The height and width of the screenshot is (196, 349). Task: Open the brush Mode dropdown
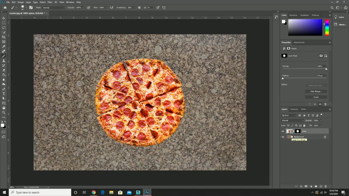point(54,8)
